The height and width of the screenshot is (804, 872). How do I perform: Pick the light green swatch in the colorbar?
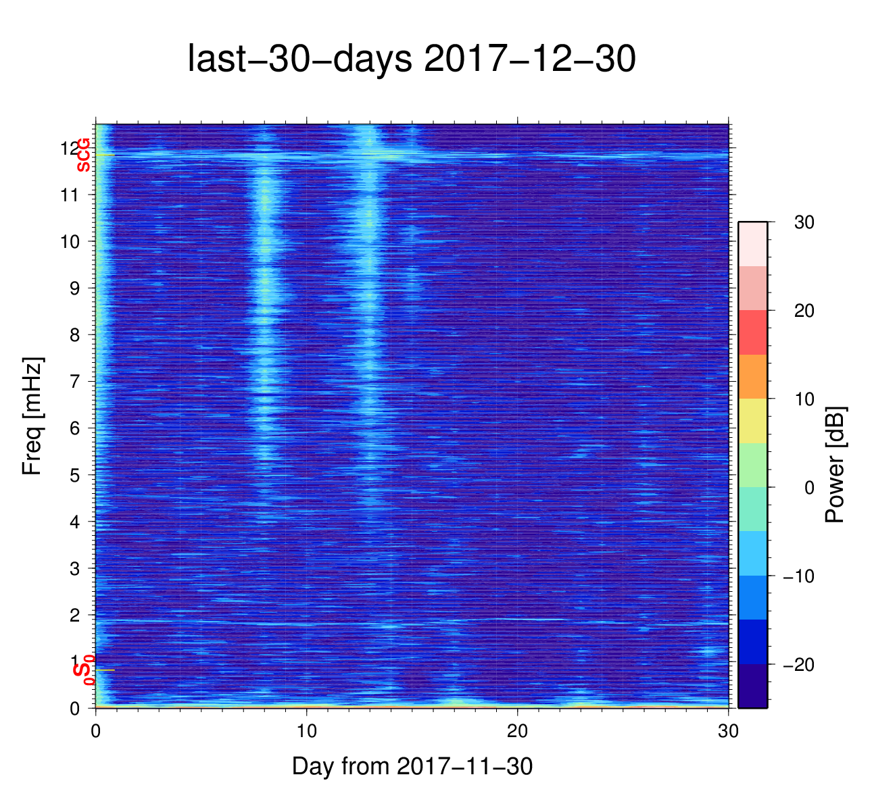coord(752,465)
